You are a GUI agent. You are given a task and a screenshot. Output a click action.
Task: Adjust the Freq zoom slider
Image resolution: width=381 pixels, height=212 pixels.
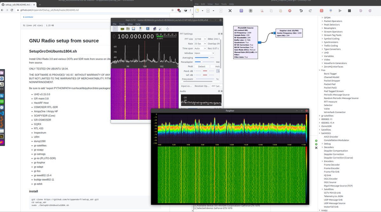(204, 79)
